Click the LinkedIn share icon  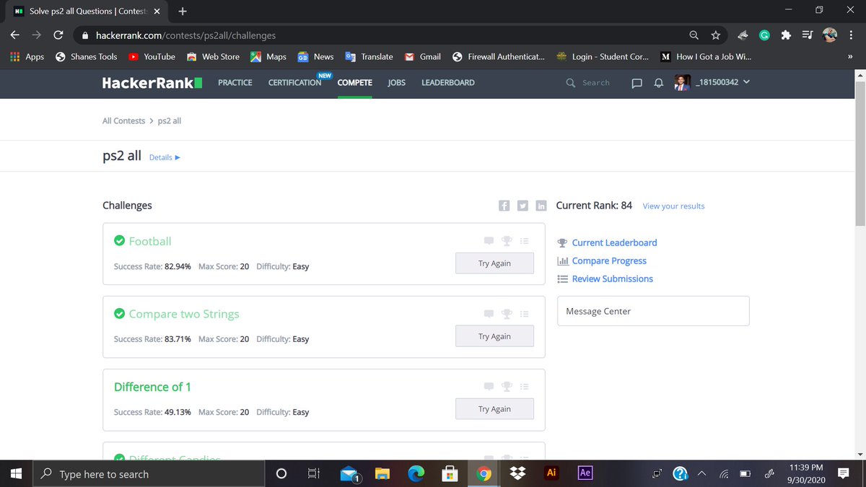541,206
